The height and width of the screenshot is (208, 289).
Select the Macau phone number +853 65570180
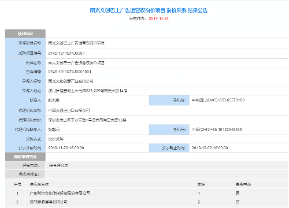pos(218,100)
